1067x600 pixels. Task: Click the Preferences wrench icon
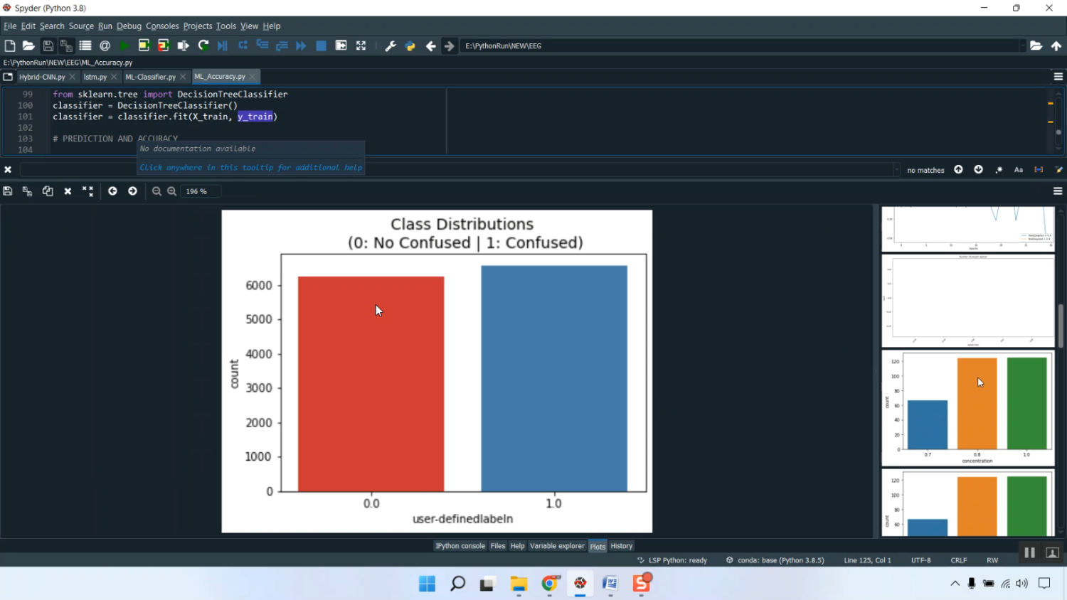391,45
